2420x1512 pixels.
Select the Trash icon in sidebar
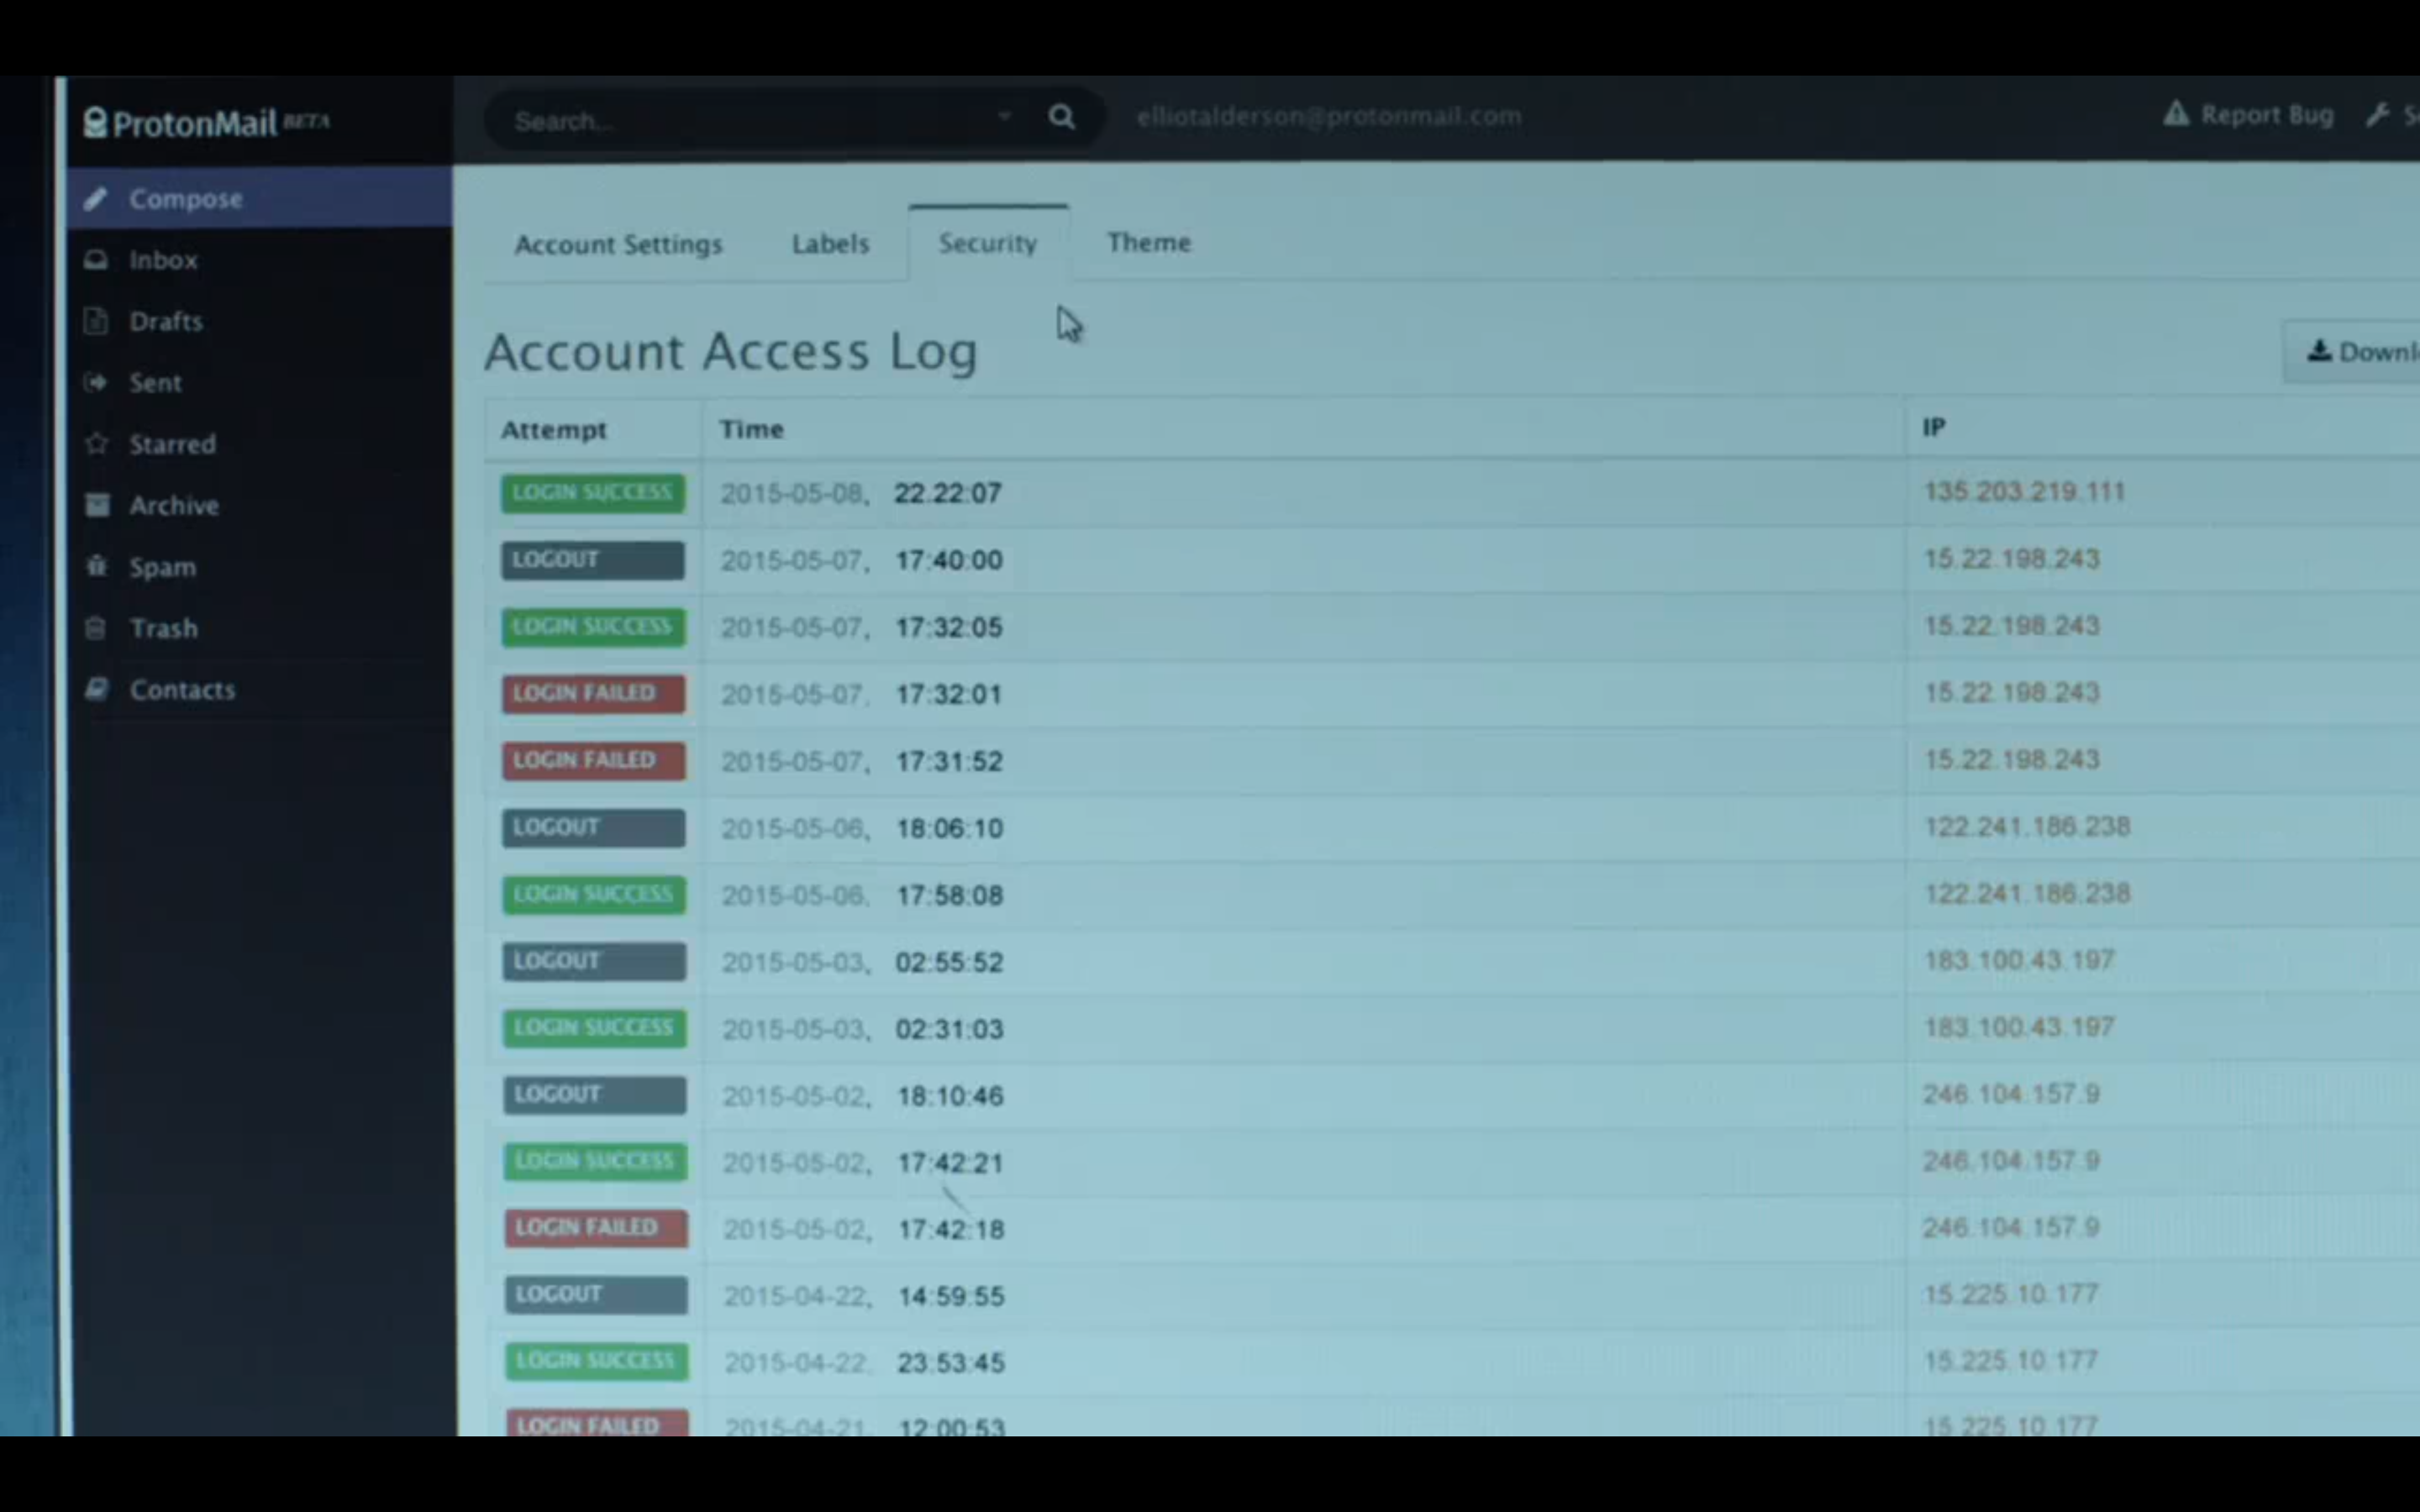coord(94,627)
